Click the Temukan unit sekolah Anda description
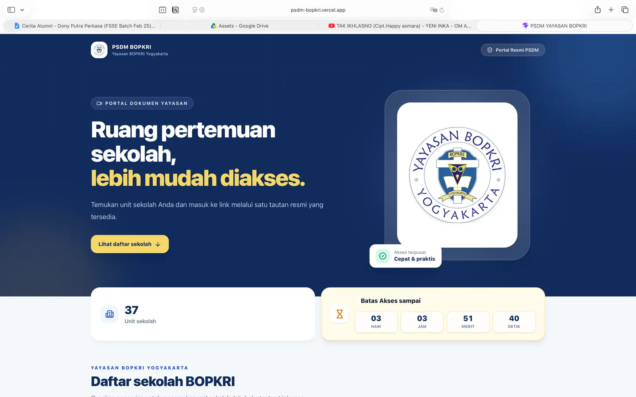Viewport: 636px width, 397px height. 207,211
